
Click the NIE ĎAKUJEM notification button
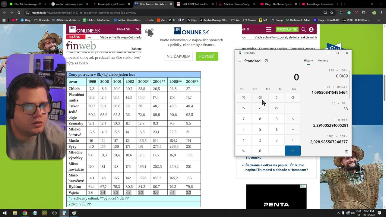click(179, 56)
